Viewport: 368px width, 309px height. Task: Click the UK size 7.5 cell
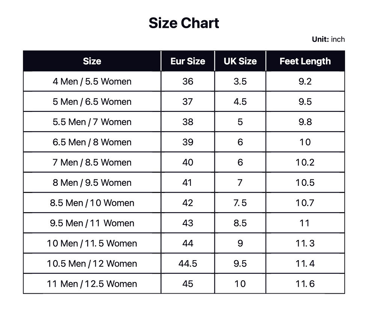[240, 203]
